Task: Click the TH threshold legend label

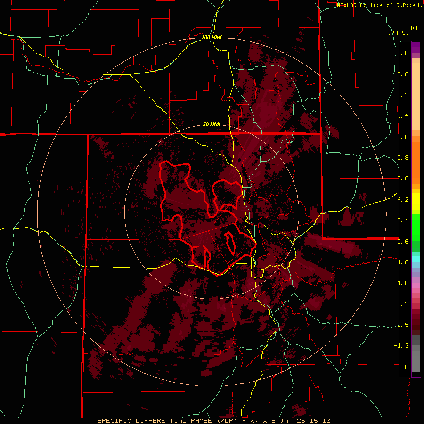Action: pyautogui.click(x=405, y=367)
